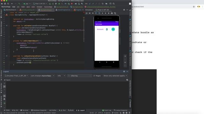Switch to activity_saving.xml editor tab
The height and width of the screenshot is (114, 204).
pyautogui.click(x=27, y=10)
